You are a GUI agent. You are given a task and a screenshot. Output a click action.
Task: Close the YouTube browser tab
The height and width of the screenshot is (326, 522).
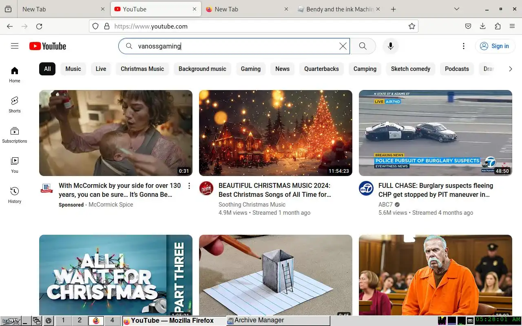[195, 9]
